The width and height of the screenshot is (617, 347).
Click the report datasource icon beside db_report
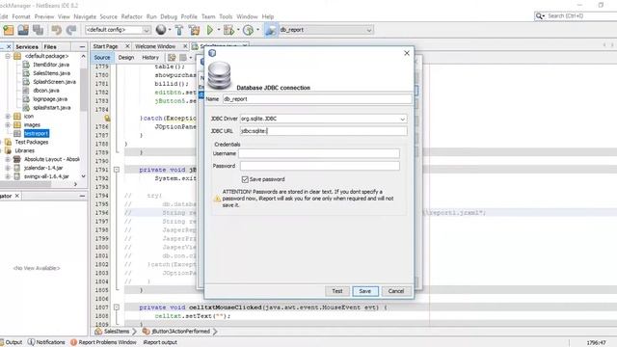[270, 30]
